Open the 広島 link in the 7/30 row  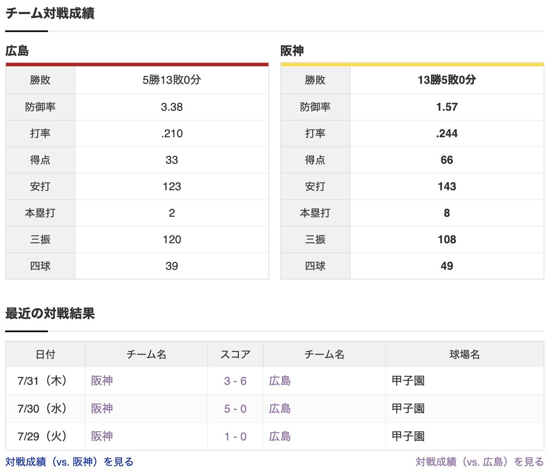click(279, 409)
